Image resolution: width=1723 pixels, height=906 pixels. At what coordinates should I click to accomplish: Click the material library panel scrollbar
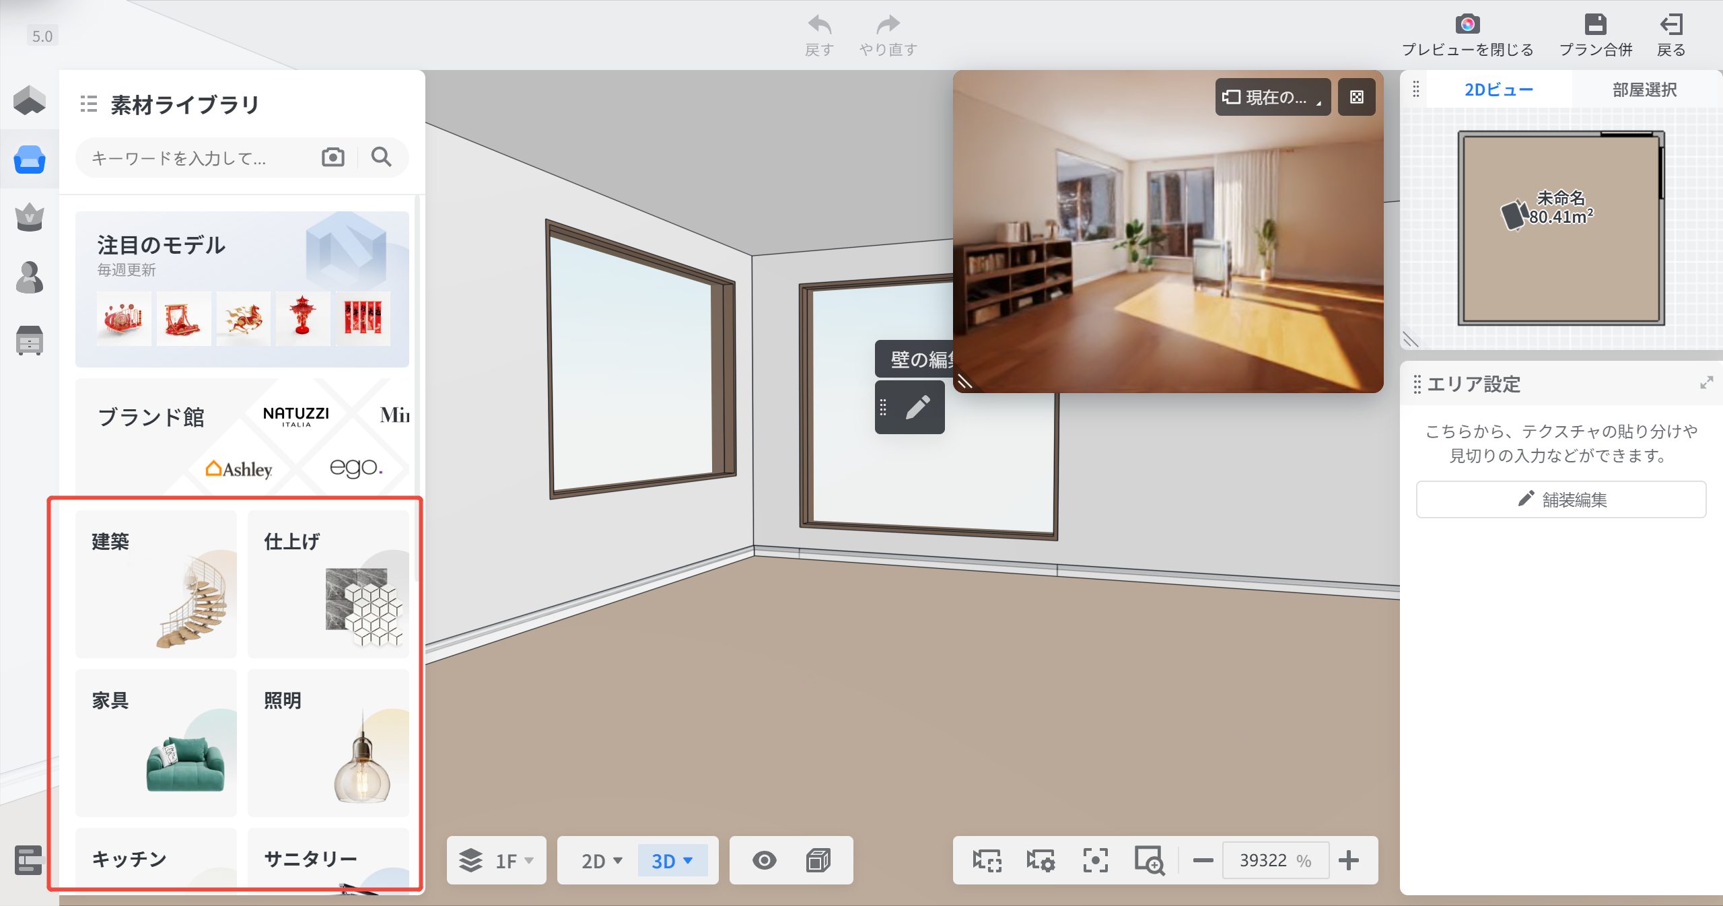[x=418, y=389]
